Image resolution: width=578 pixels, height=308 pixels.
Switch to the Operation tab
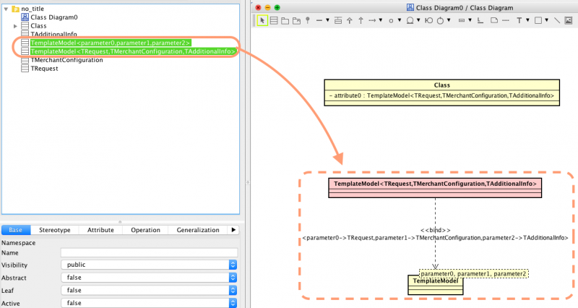pyautogui.click(x=146, y=230)
